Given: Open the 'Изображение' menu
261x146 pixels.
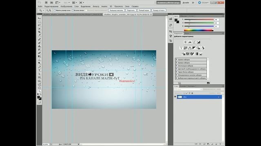Looking at the screenshot, I should click(66, 6).
